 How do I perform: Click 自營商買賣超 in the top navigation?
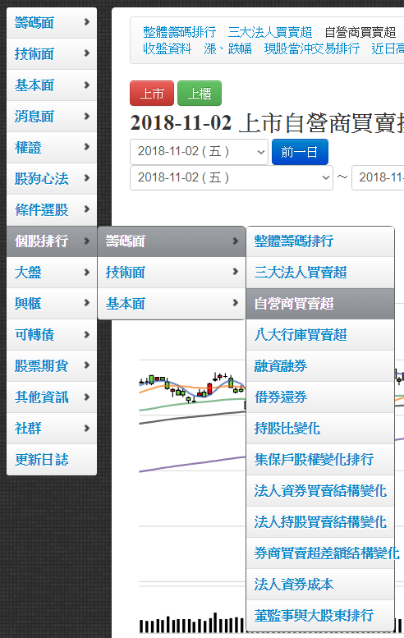(360, 32)
